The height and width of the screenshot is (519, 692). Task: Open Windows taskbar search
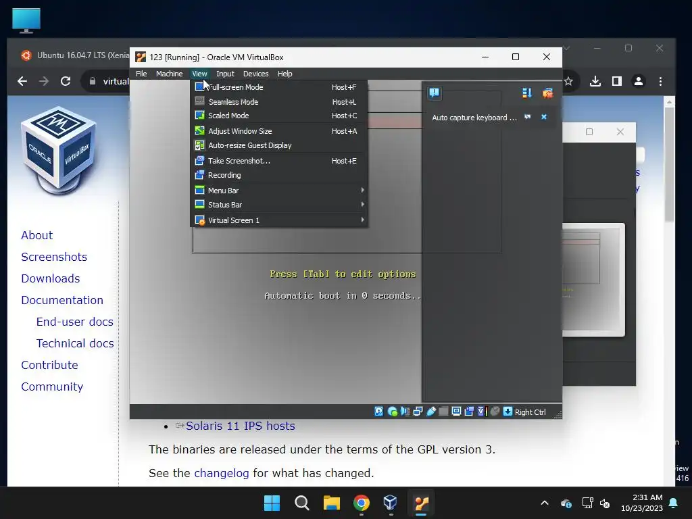[x=302, y=503]
